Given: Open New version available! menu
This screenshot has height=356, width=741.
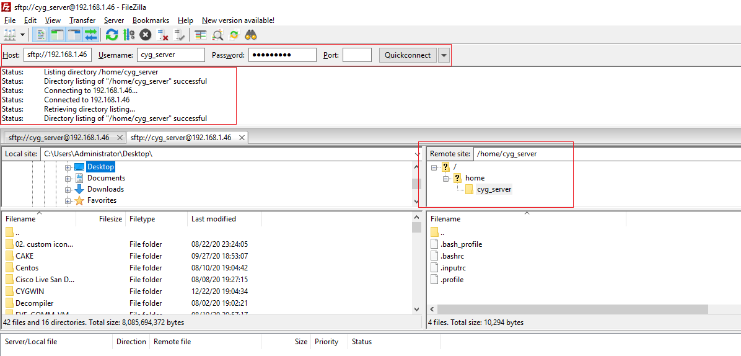Looking at the screenshot, I should pos(238,20).
